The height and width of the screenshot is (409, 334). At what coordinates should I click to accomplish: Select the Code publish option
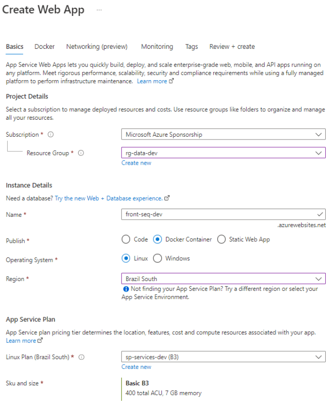point(126,239)
